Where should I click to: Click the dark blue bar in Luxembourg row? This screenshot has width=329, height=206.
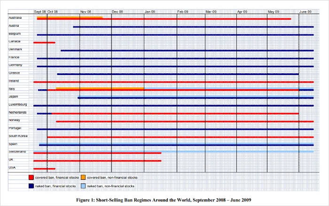(173, 106)
